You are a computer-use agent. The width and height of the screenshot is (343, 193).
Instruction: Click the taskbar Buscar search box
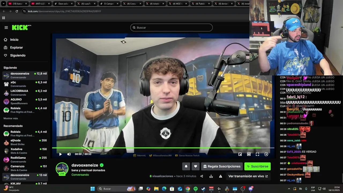pyautogui.click(x=117, y=189)
